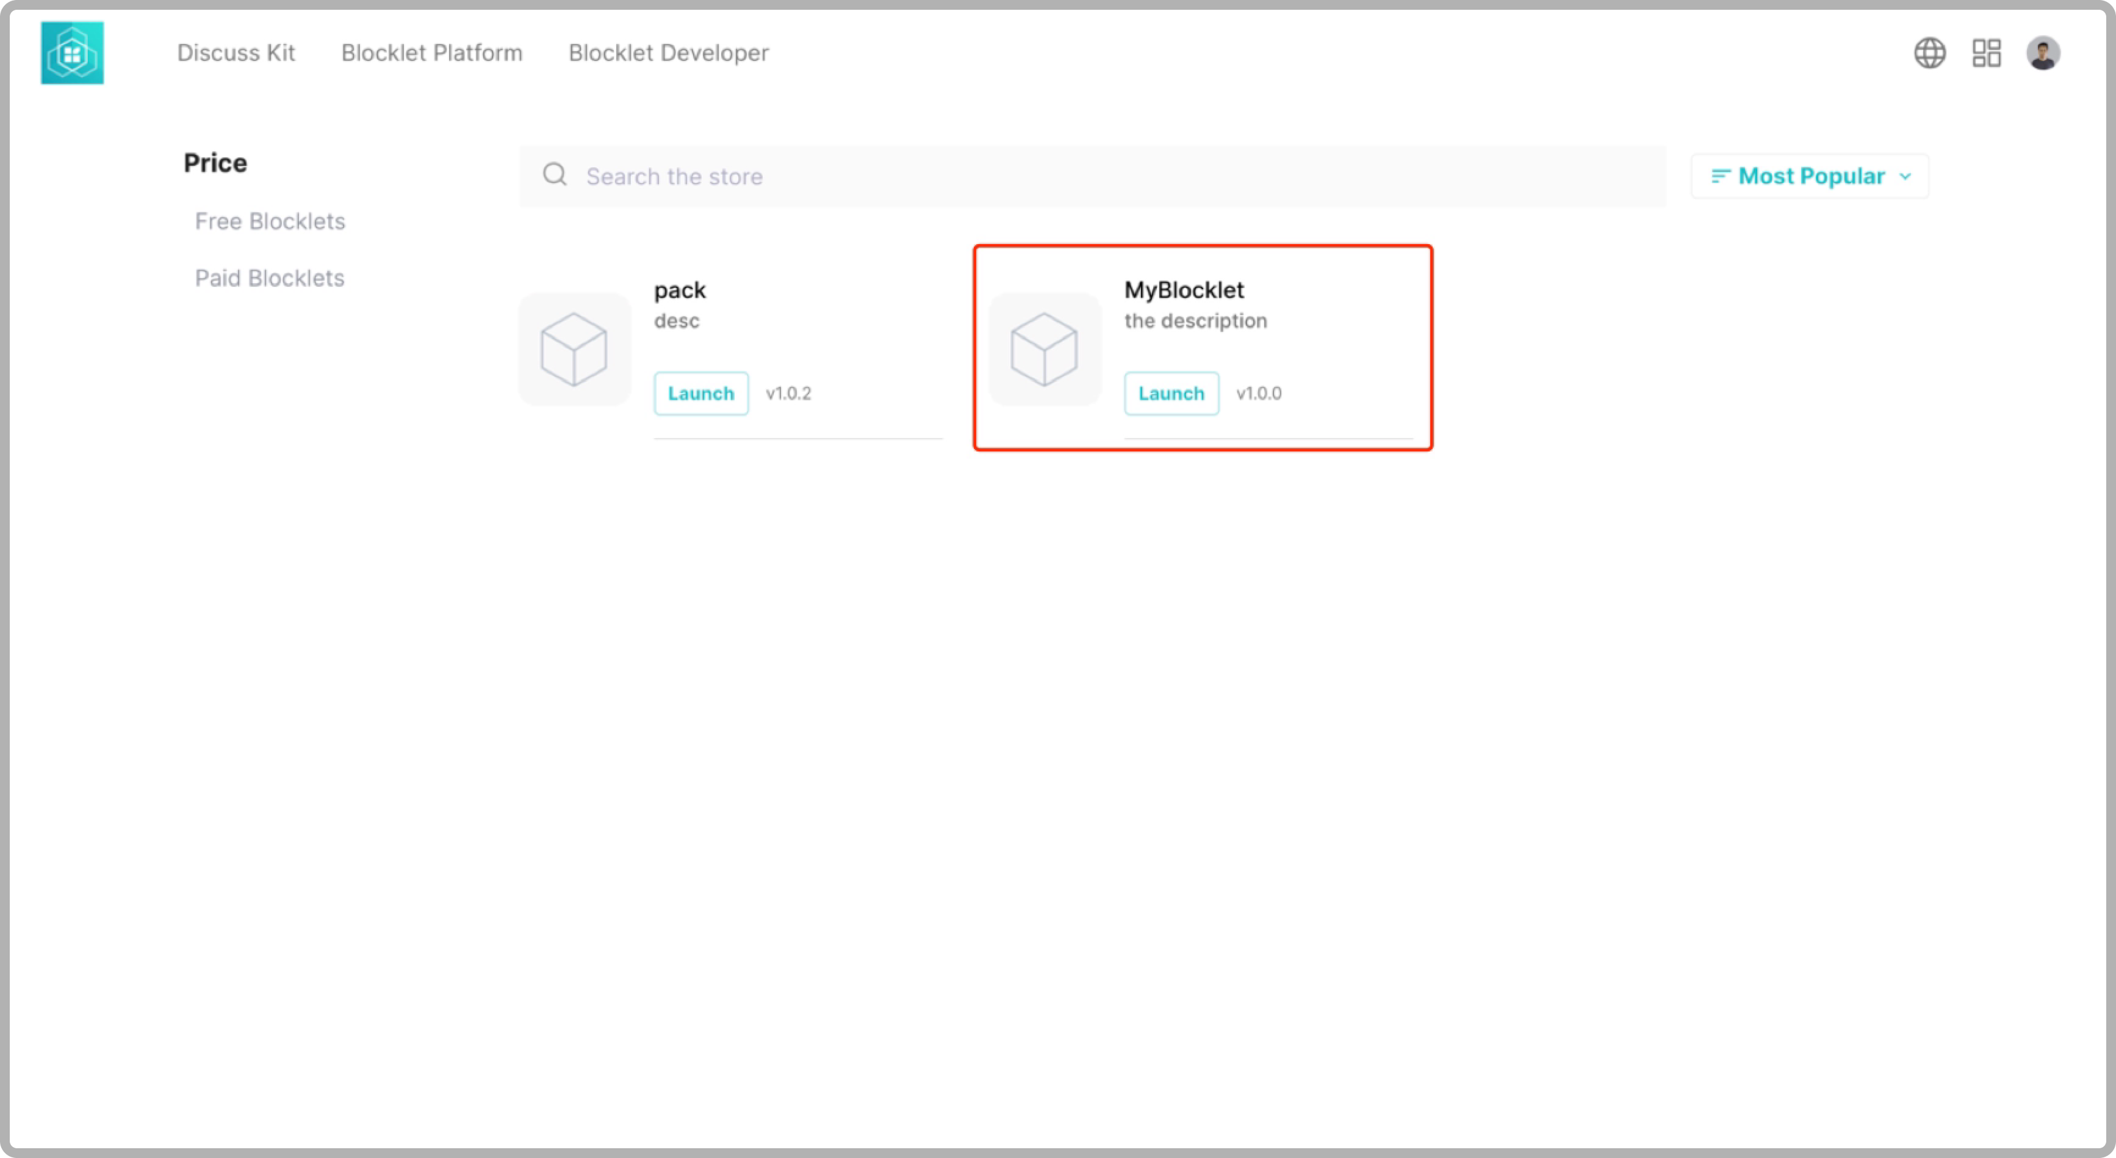Filter by Paid Blocklets
The width and height of the screenshot is (2116, 1158).
(270, 278)
